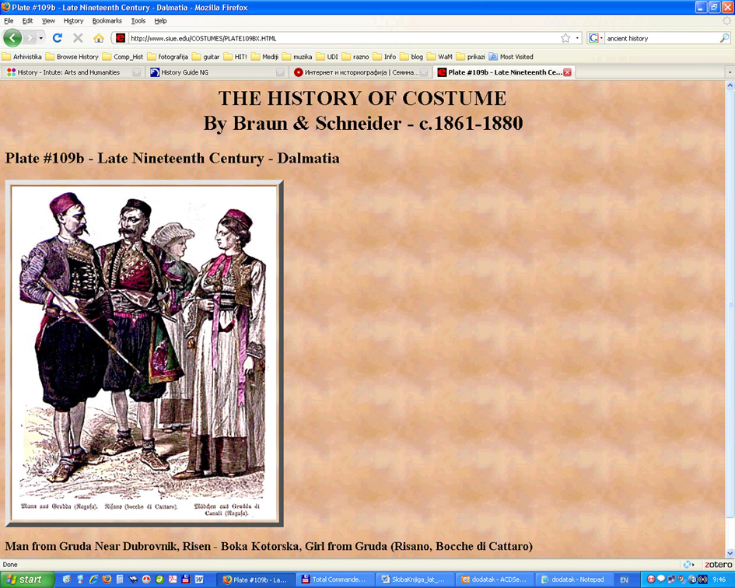This screenshot has height=588, width=735.
Task: Click the Windows start button
Action: click(x=27, y=579)
